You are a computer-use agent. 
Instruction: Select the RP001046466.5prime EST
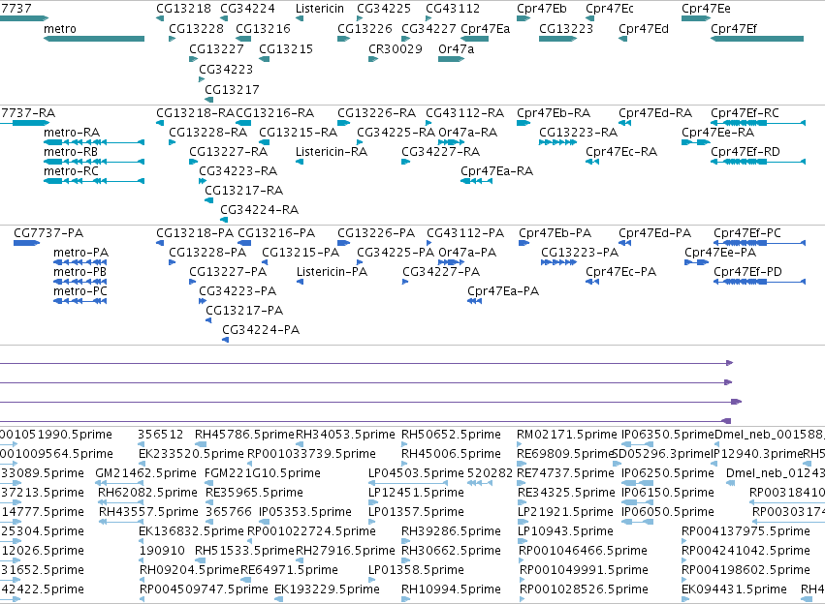[x=522, y=561]
